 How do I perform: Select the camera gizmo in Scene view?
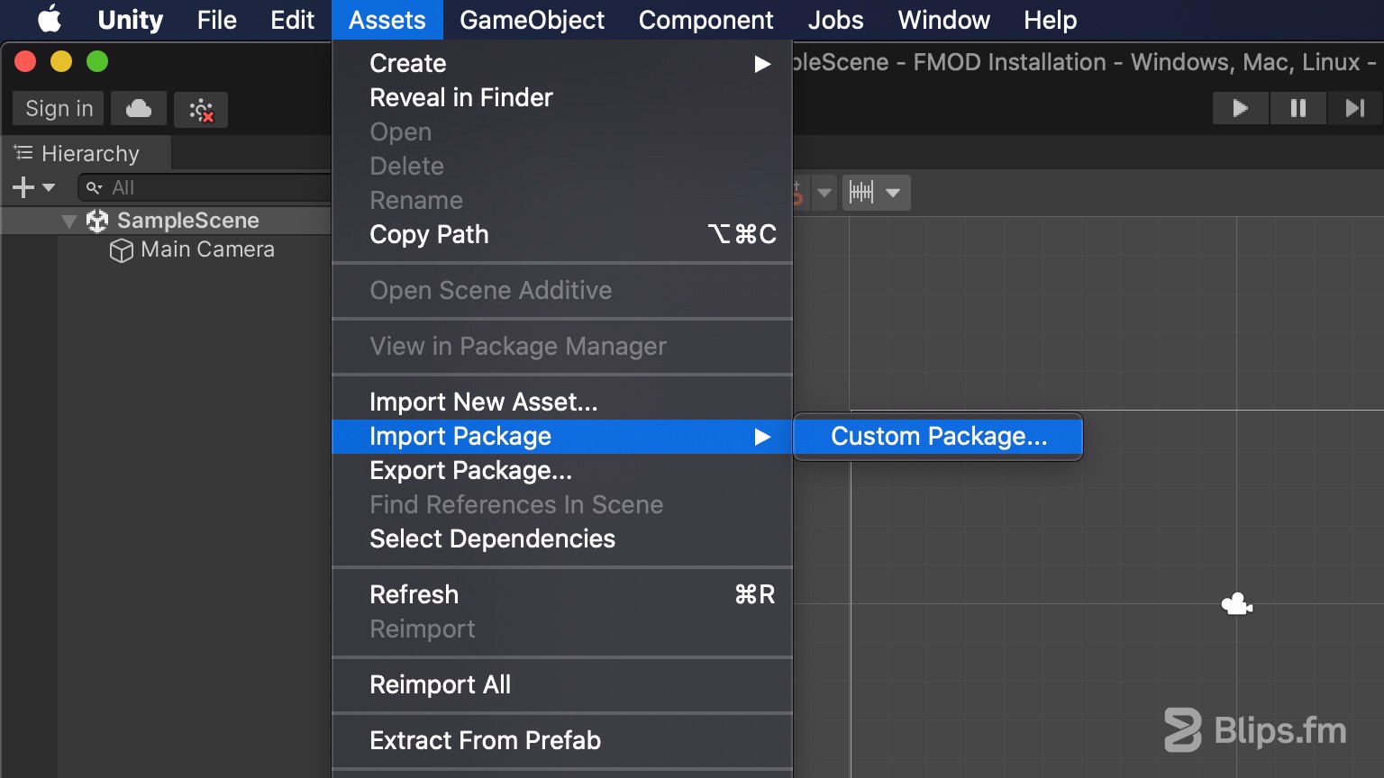[1236, 604]
